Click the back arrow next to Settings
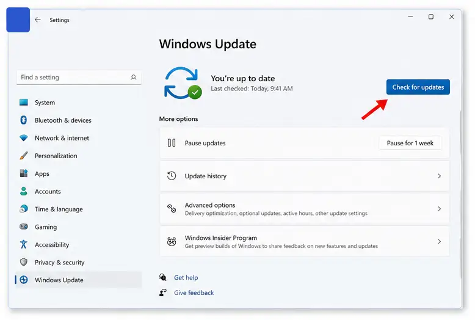Image resolution: width=475 pixels, height=320 pixels. tap(38, 20)
